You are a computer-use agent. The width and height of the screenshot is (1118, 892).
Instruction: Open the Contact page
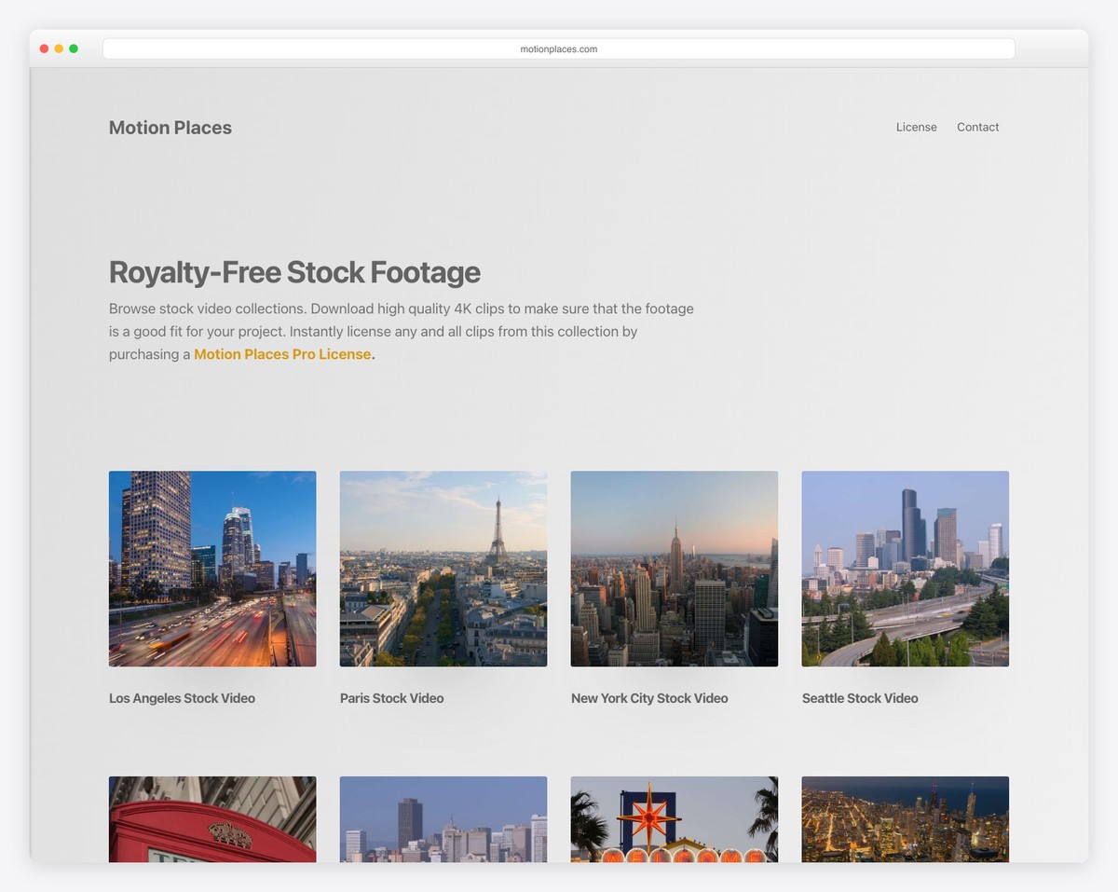click(977, 127)
